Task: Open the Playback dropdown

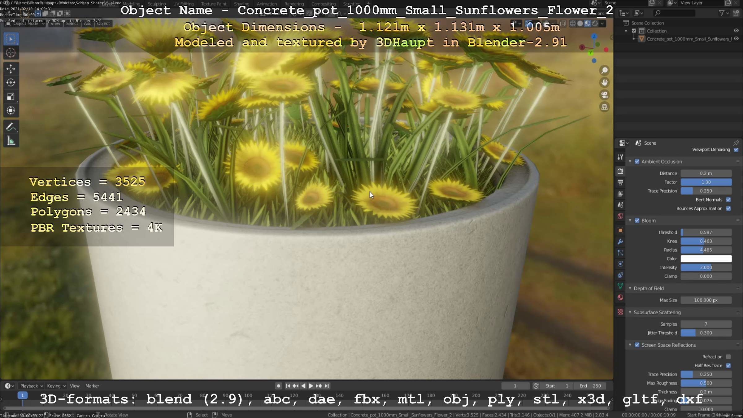Action: click(31, 386)
